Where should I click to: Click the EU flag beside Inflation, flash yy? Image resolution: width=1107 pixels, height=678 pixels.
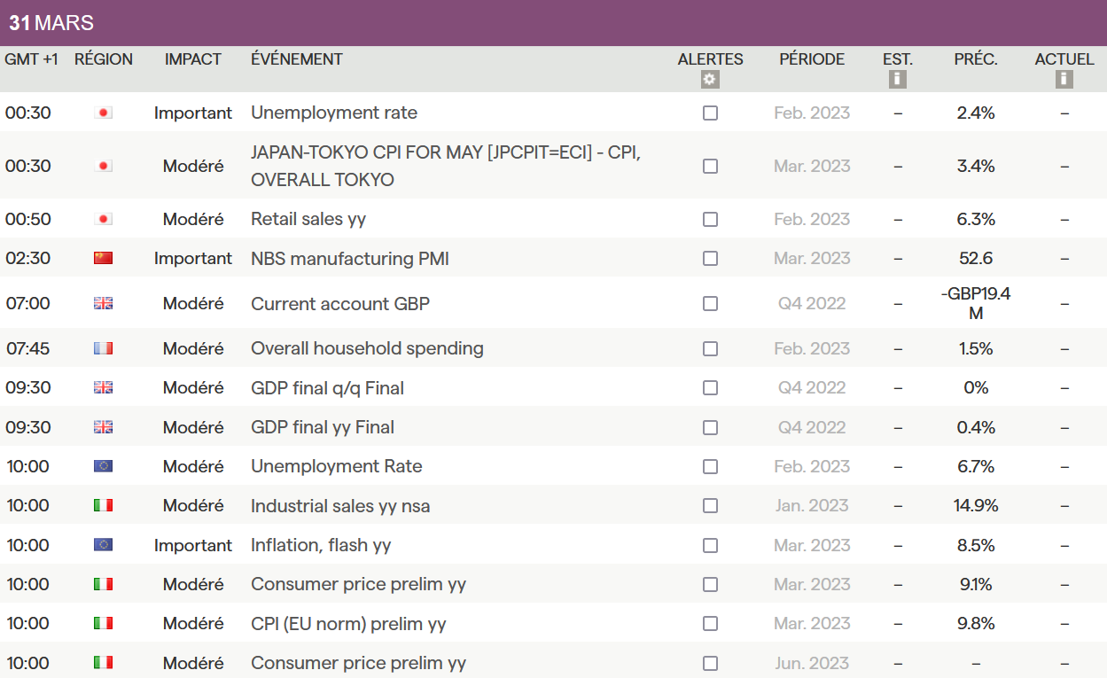pyautogui.click(x=104, y=545)
